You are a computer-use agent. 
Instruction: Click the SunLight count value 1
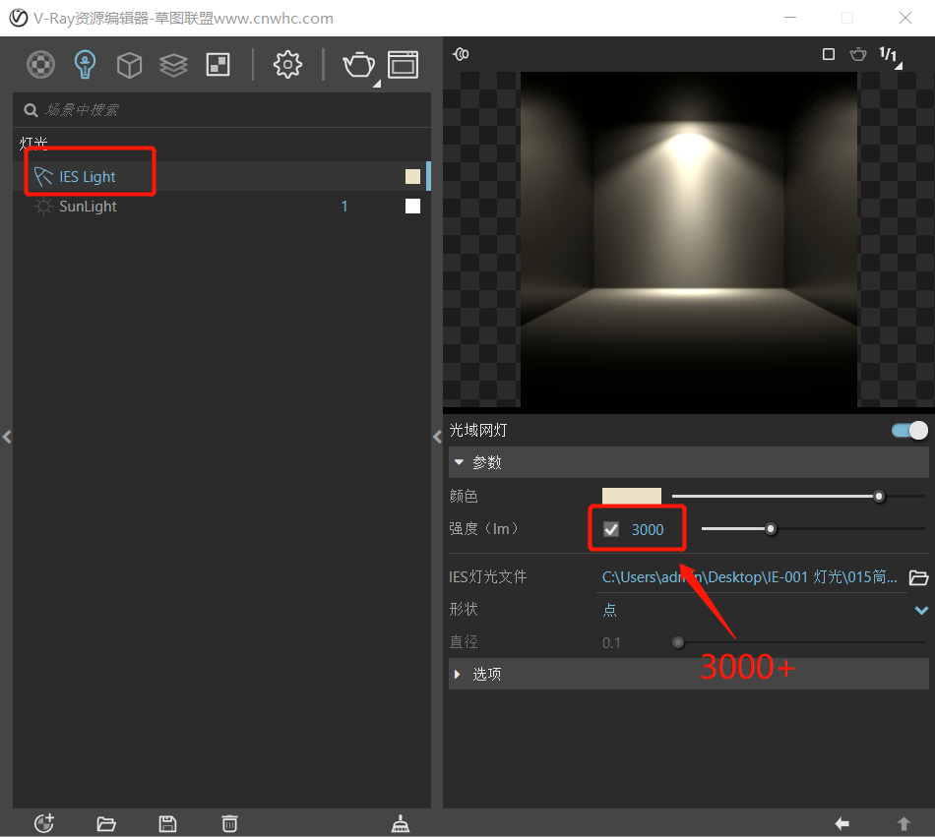point(344,207)
